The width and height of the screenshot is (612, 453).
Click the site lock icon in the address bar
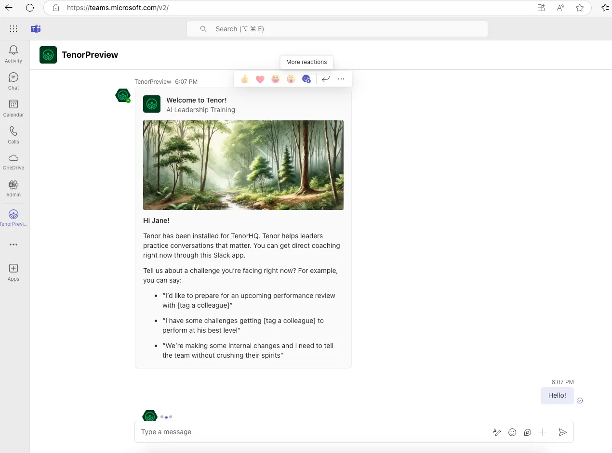pos(56,8)
